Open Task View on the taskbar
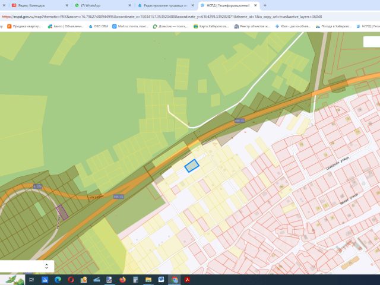Viewport: 380px width, 285px height. (31, 280)
